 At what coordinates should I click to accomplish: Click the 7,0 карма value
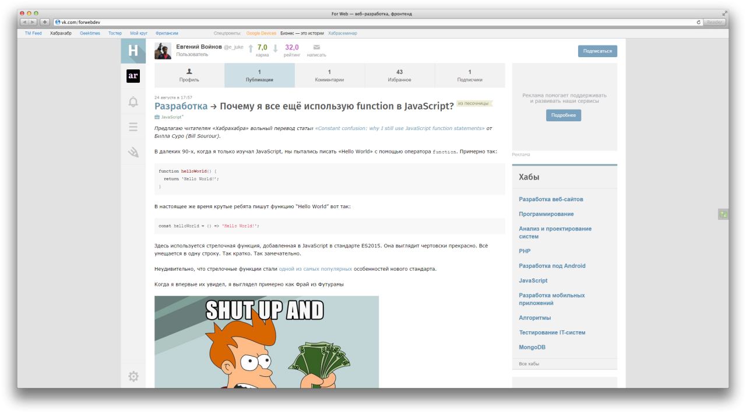coord(262,47)
